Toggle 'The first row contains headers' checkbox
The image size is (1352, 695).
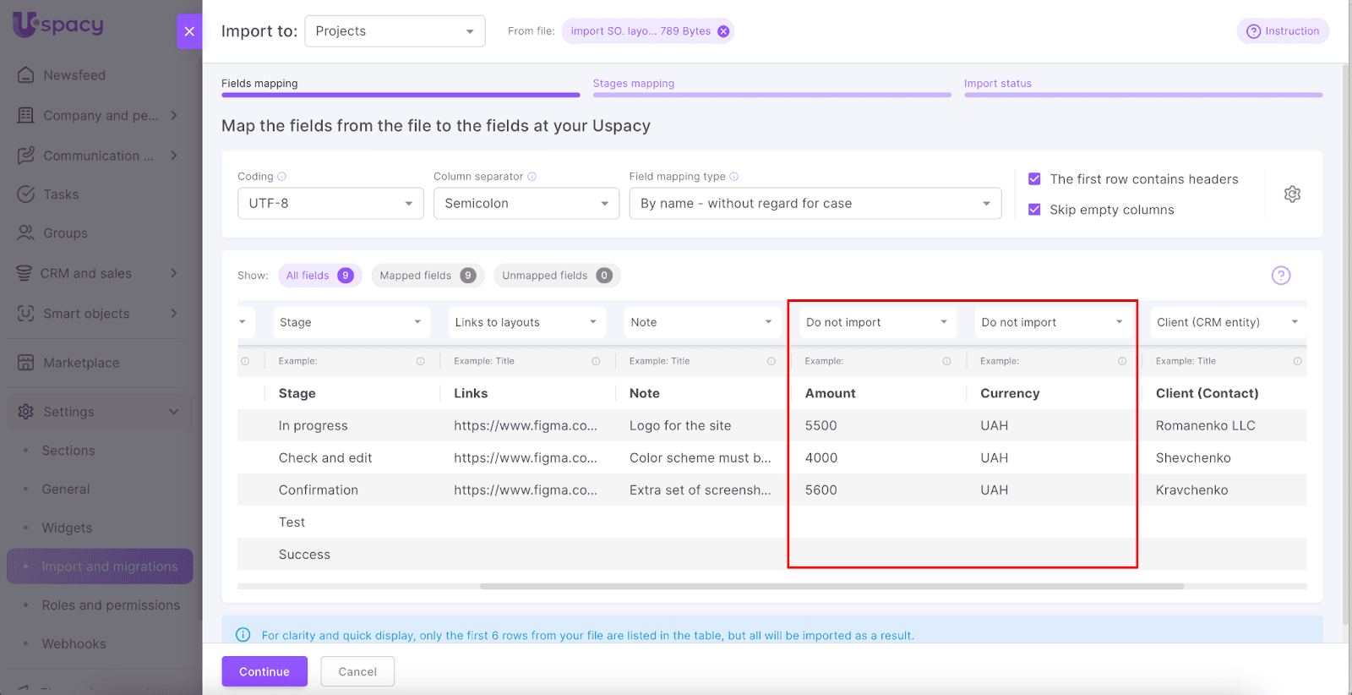pyautogui.click(x=1034, y=179)
